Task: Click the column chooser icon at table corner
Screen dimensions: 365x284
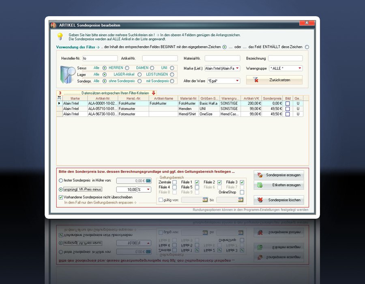Action: (x=59, y=98)
